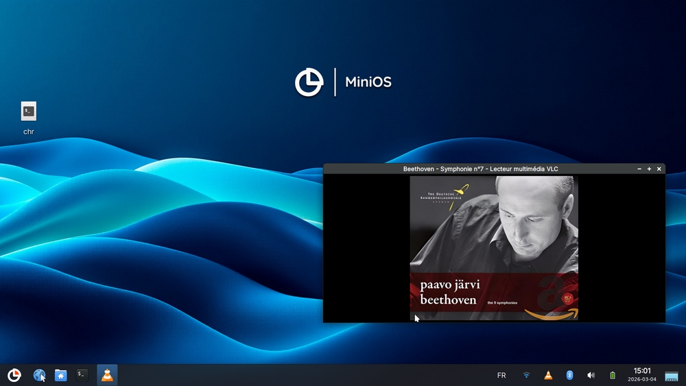Open the Wi-Fi network menu

click(x=526, y=375)
